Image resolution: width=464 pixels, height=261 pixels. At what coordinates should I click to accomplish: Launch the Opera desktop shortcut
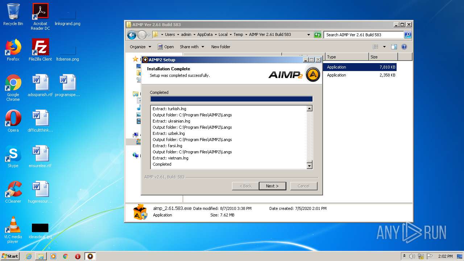13,121
